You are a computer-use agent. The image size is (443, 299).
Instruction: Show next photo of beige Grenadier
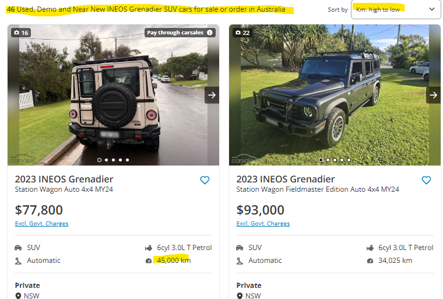pyautogui.click(x=212, y=95)
